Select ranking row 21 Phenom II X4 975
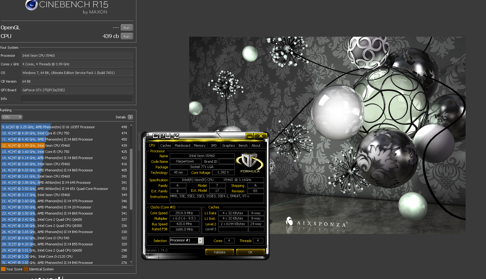The width and height of the screenshot is (486, 279). (64, 201)
